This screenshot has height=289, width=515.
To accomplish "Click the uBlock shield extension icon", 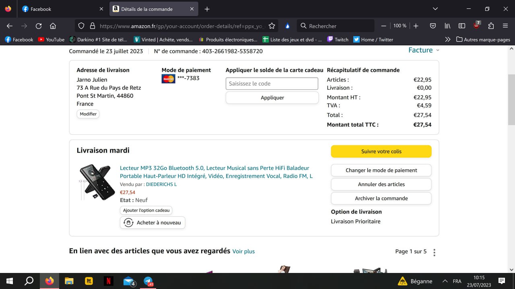I will click(x=476, y=26).
